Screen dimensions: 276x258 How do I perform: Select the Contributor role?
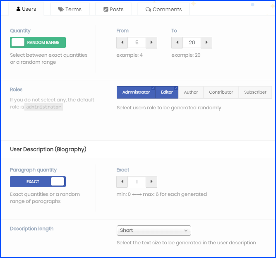coord(221,92)
